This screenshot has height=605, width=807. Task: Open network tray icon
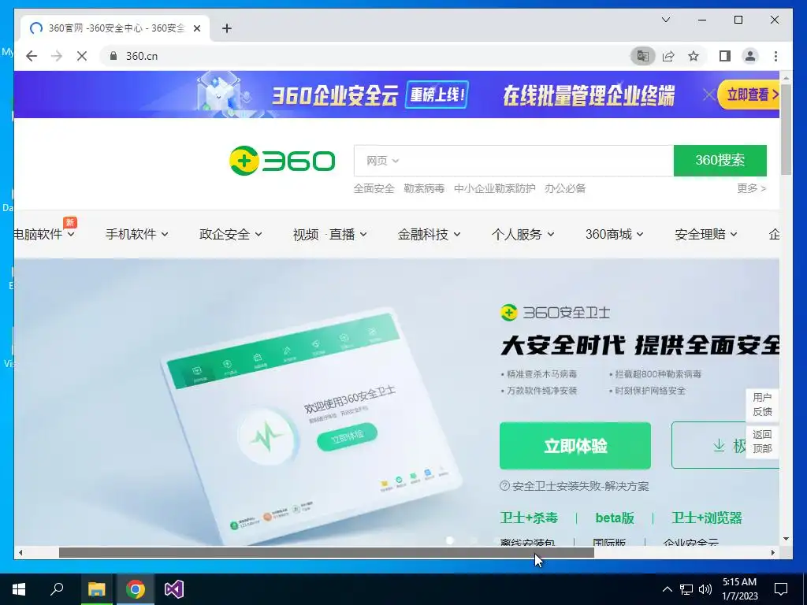pyautogui.click(x=686, y=589)
